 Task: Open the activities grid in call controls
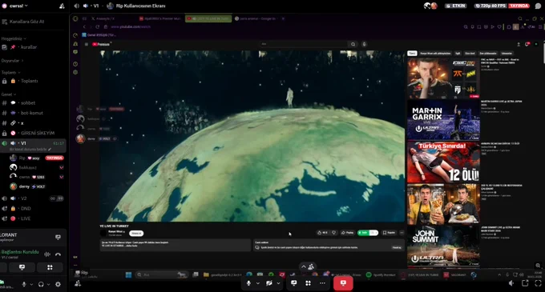(x=308, y=283)
